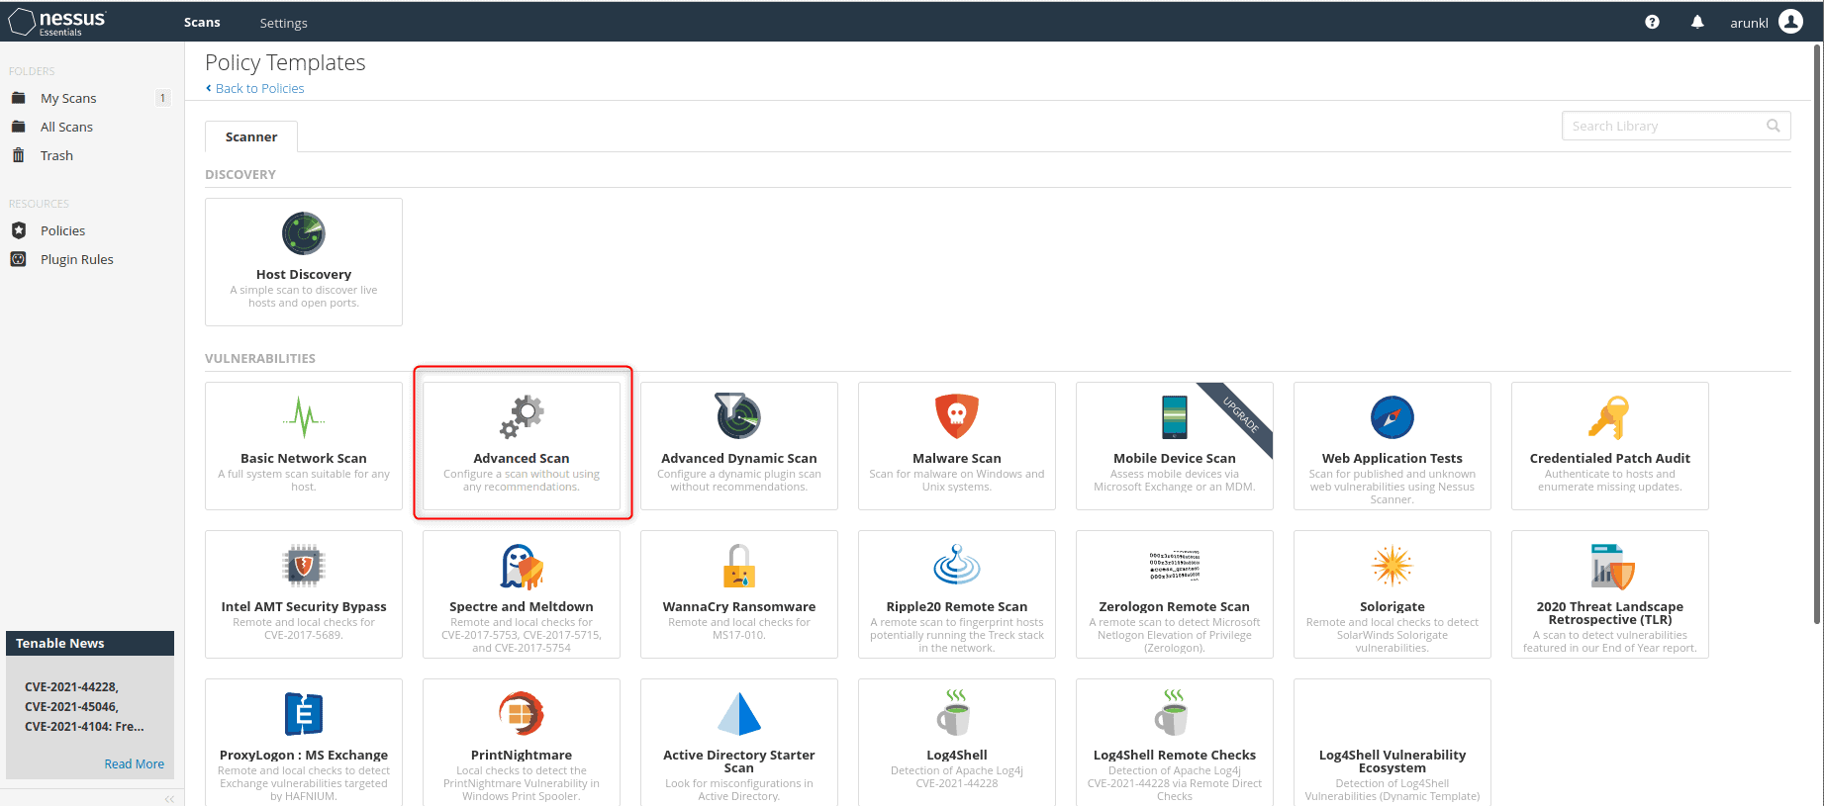Open Plugin Rules in Resources
The image size is (1824, 806).
(x=76, y=259)
